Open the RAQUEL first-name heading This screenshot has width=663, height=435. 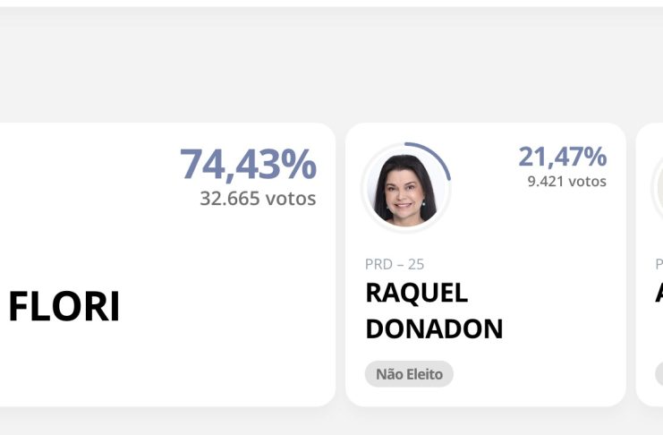pyautogui.click(x=416, y=293)
